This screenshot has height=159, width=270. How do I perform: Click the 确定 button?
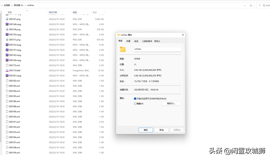click(146, 130)
